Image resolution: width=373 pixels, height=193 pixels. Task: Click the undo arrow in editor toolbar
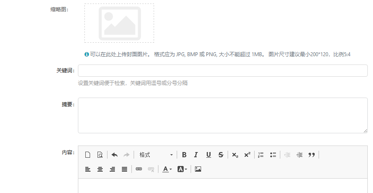pos(114,155)
